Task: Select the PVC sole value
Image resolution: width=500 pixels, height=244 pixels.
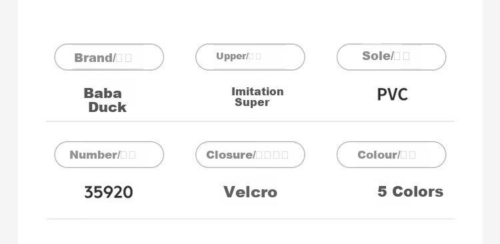Action: coord(392,95)
